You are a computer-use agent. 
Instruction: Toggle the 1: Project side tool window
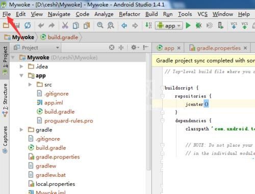coord(5,60)
